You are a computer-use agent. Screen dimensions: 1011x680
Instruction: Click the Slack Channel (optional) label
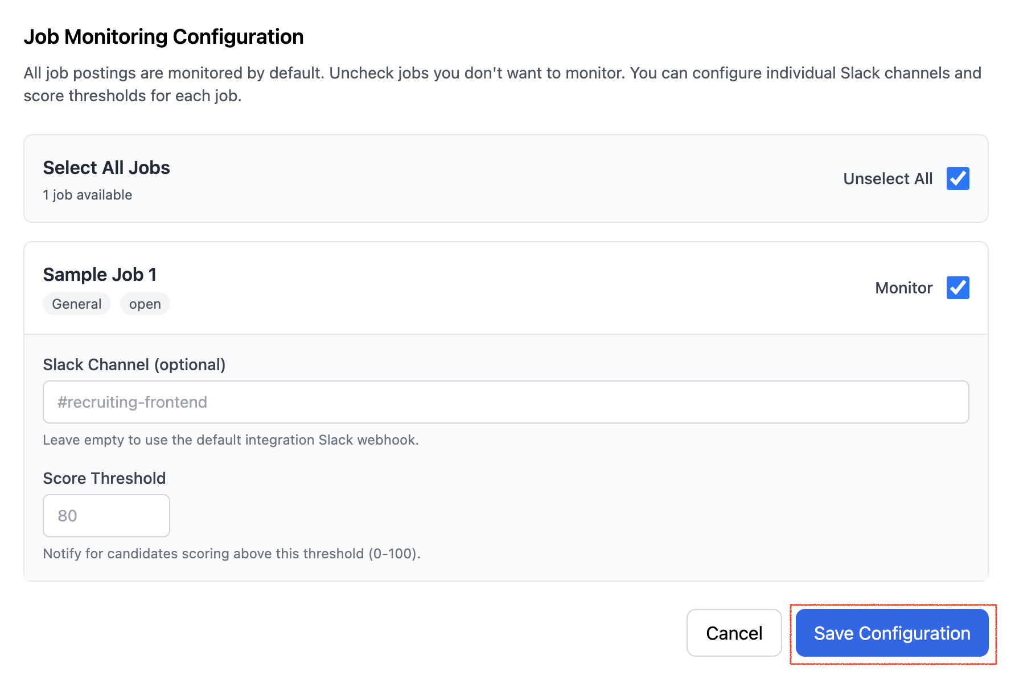(x=134, y=364)
